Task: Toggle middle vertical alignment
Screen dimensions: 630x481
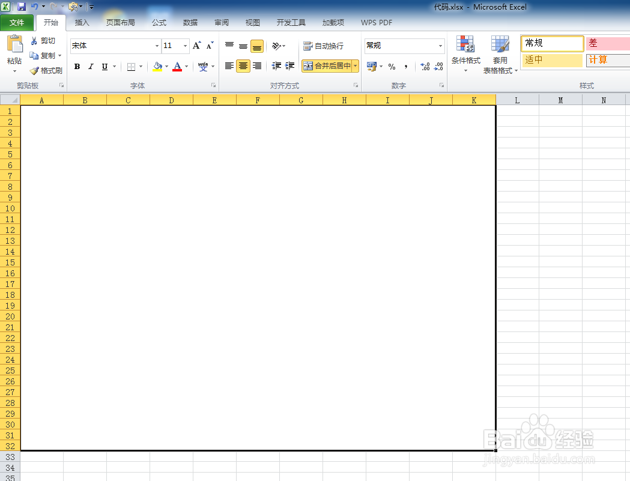Action: [x=243, y=46]
